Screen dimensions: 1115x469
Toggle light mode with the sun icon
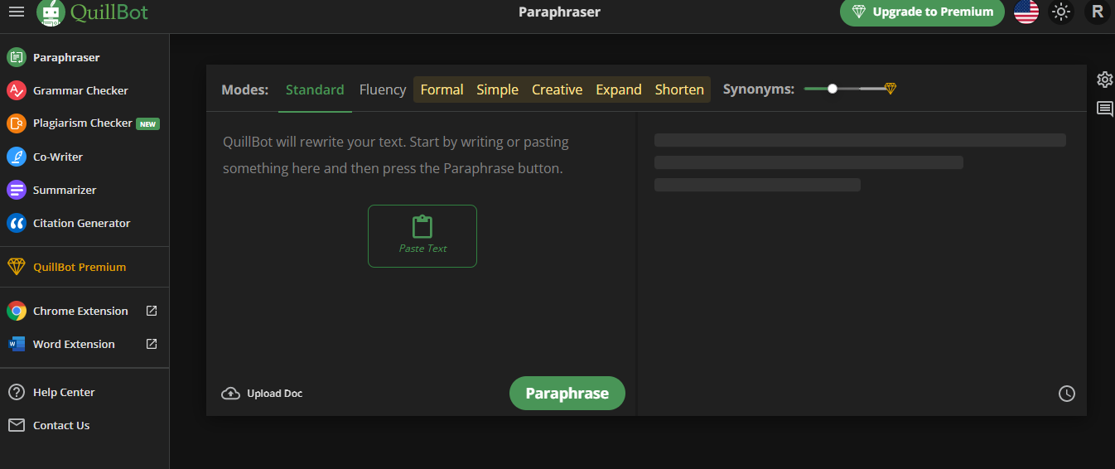(1061, 12)
